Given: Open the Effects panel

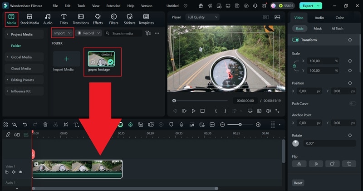Looking at the screenshot, I should [98, 19].
